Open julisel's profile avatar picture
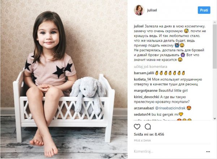The image size is (217, 159). (x=139, y=10)
